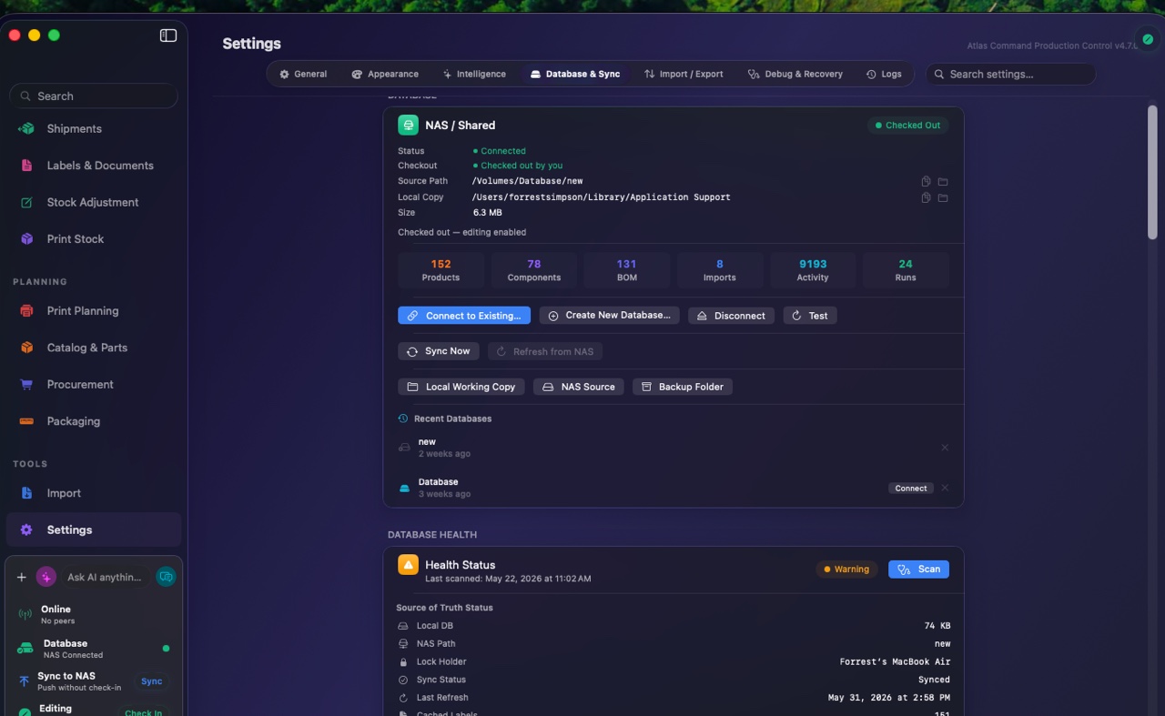1165x716 pixels.
Task: Click the Ask AI anything field
Action: click(x=106, y=577)
